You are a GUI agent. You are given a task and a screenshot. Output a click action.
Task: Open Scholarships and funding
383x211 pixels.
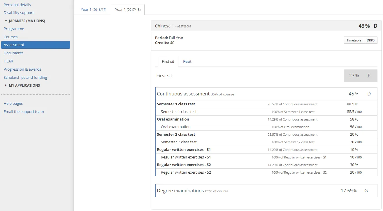[25, 77]
